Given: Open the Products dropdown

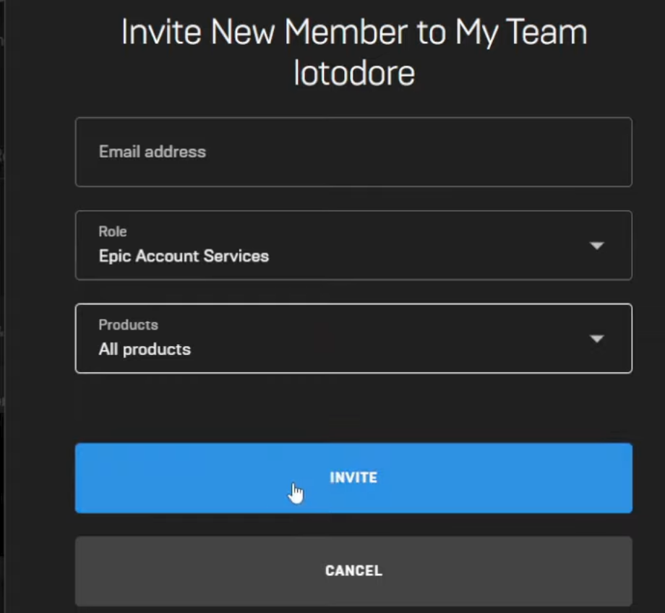Looking at the screenshot, I should coord(353,338).
